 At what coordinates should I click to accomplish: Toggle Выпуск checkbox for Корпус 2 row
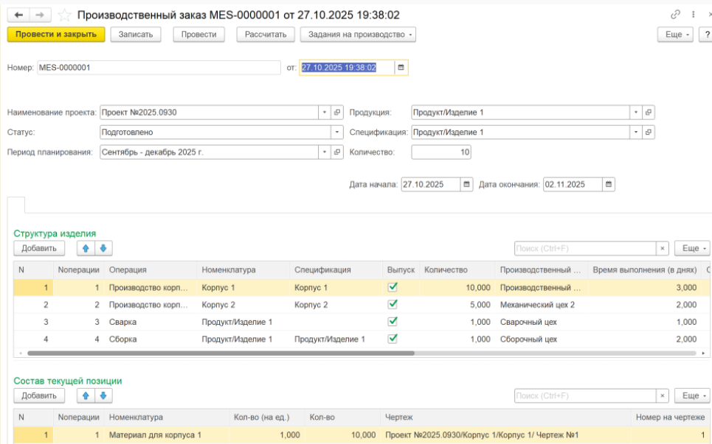pos(393,304)
